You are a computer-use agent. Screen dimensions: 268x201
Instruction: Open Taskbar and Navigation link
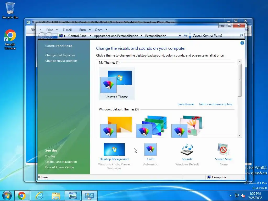click(x=61, y=162)
